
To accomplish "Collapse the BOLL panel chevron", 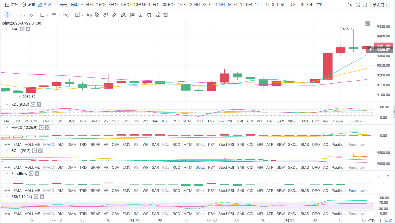I will 7,151.
